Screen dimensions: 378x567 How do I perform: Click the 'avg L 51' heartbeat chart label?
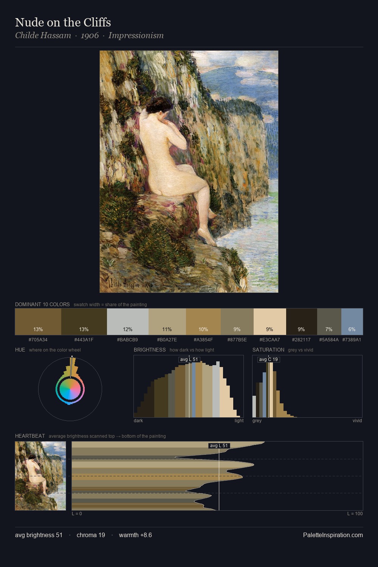click(219, 446)
